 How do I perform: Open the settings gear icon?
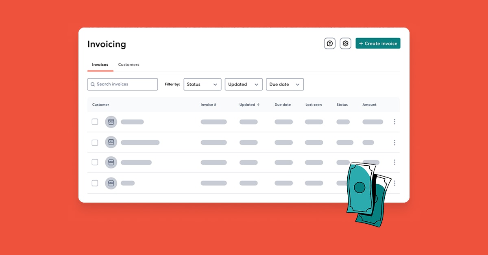346,43
